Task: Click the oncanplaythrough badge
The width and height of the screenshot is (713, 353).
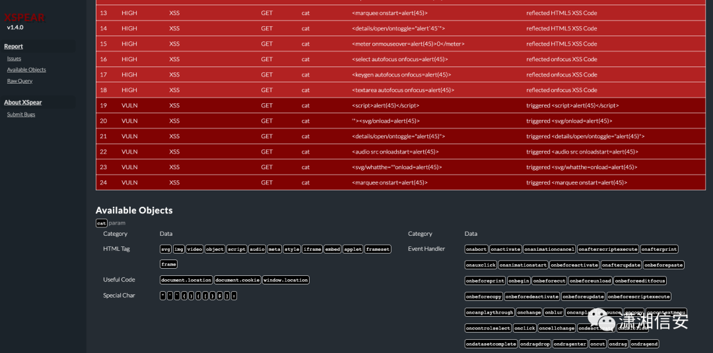Action: [490, 313]
